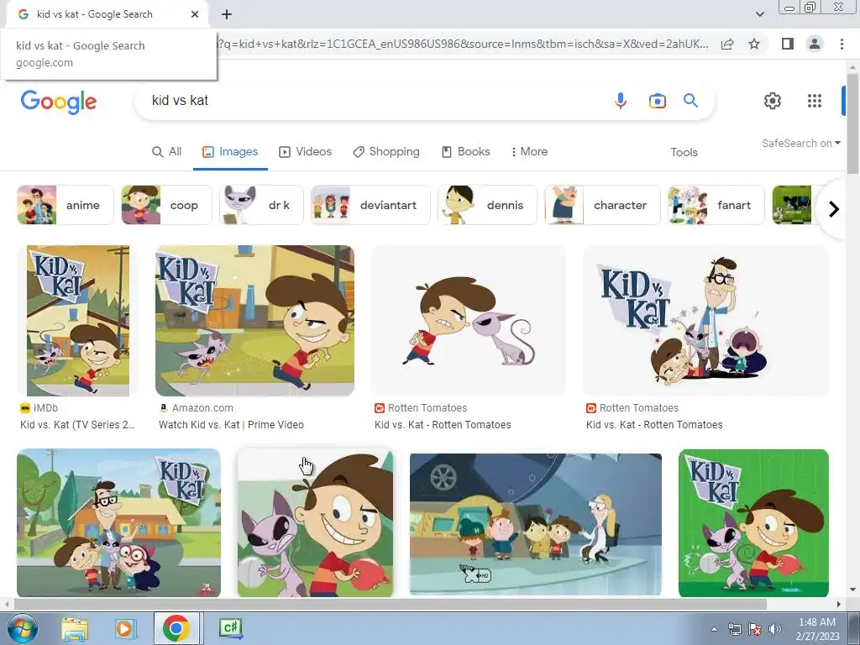860x645 pixels.
Task: Filter images by the dennis chip
Action: [488, 205]
